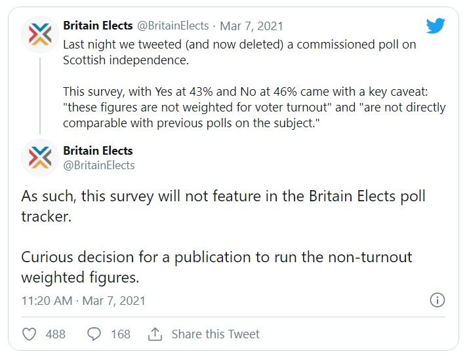Image resolution: width=467 pixels, height=356 pixels.
Task: Open replies via speech bubble icon
Action: click(x=94, y=334)
